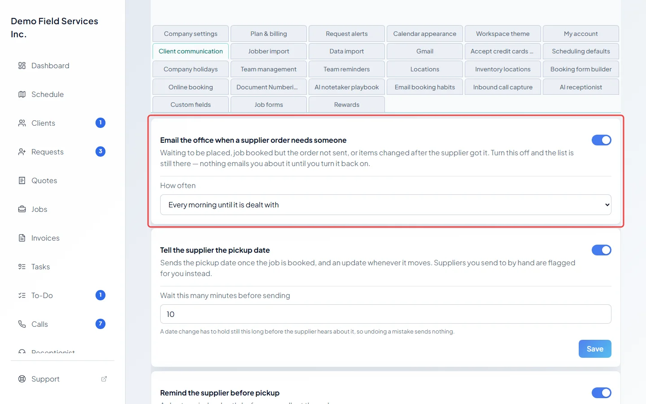646x404 pixels.
Task: Open the Gmail tab
Action: (425, 51)
